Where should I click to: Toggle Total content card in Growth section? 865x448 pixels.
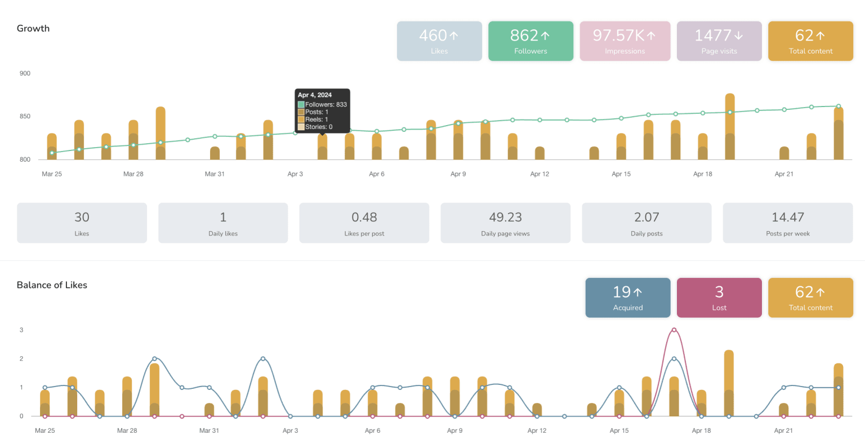tap(810, 41)
